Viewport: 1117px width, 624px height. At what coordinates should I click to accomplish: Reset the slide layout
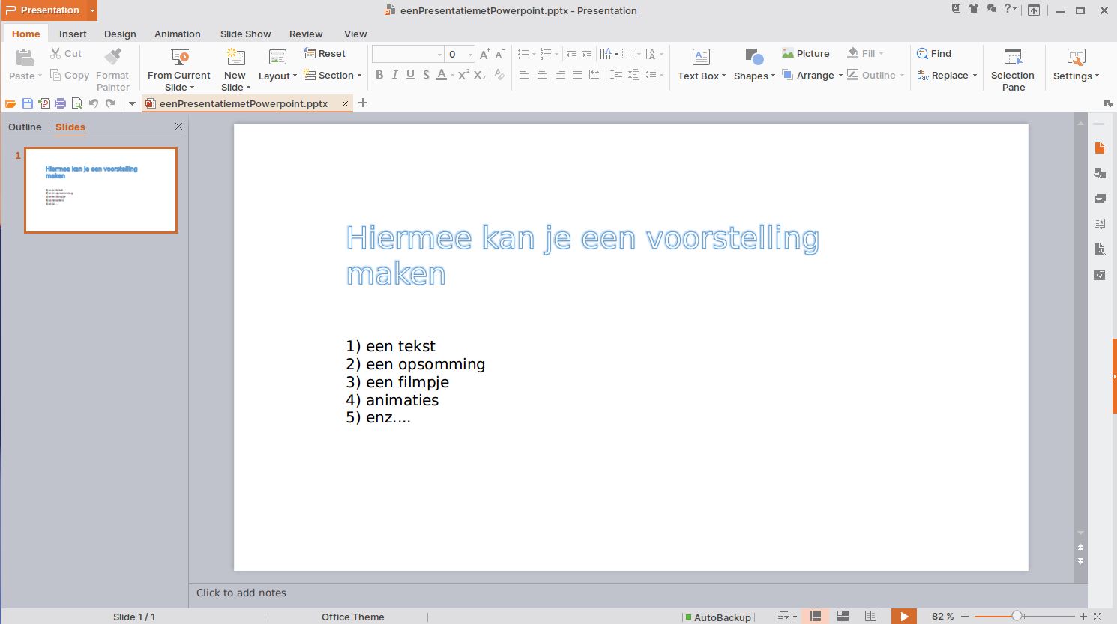coord(325,53)
